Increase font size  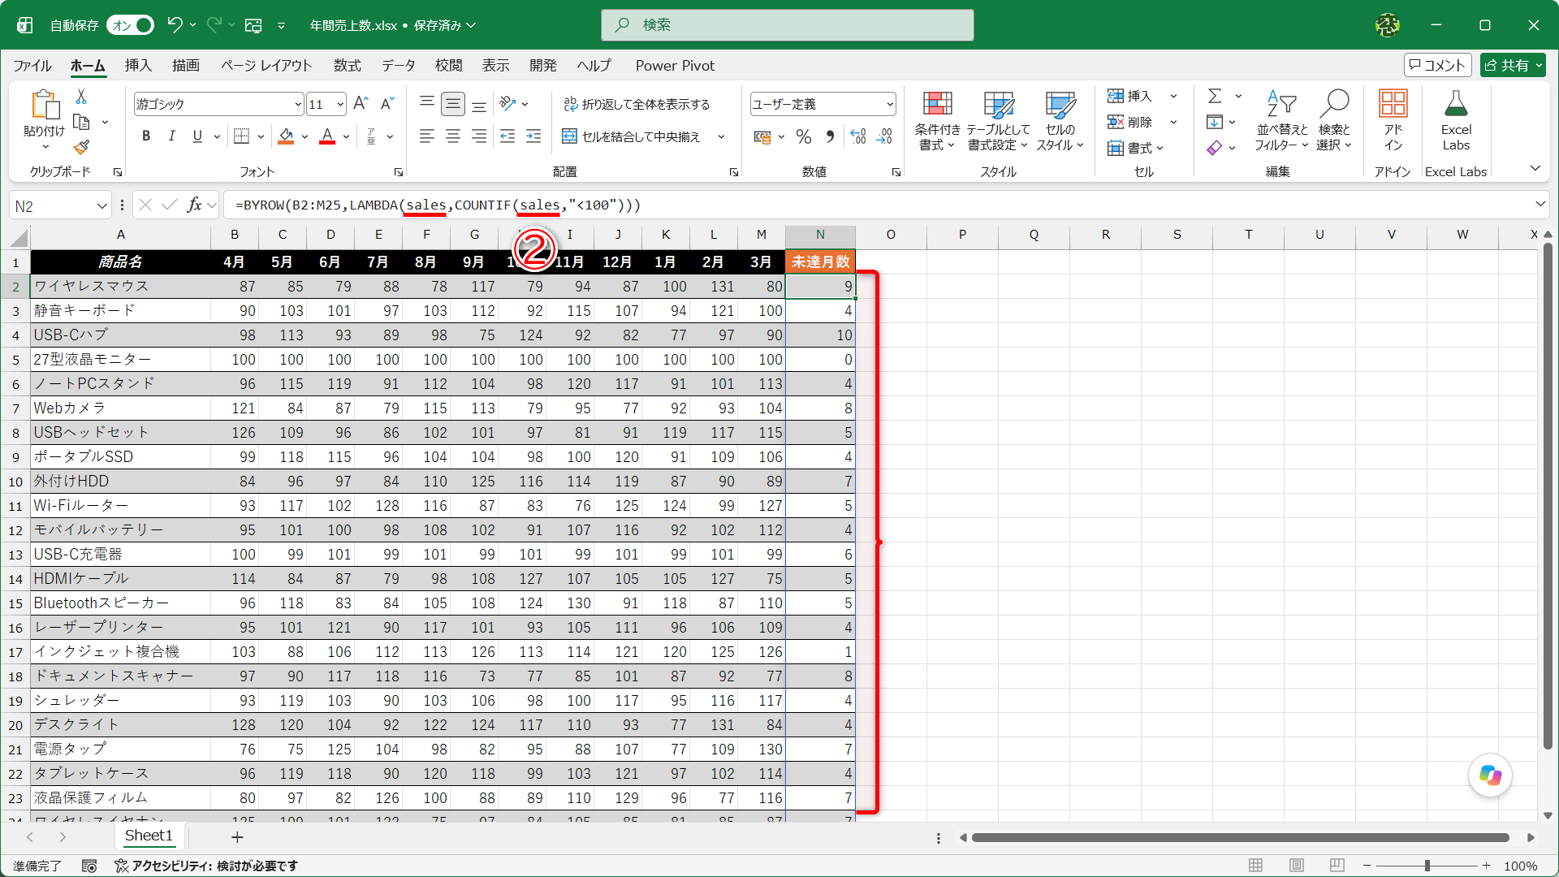361,103
